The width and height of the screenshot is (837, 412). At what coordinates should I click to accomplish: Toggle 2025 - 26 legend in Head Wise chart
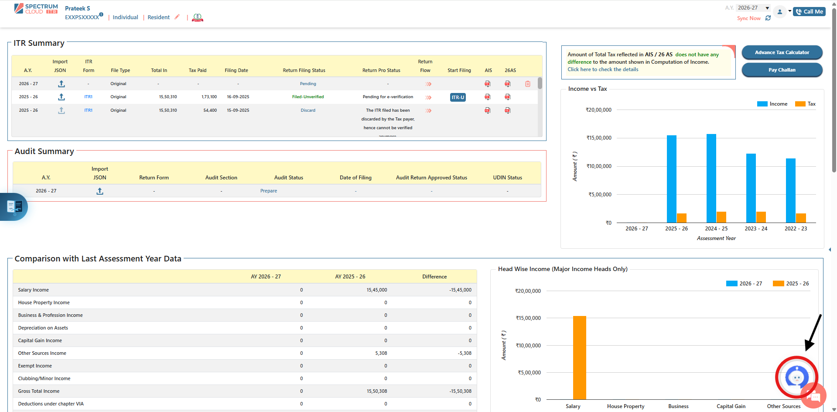click(791, 284)
